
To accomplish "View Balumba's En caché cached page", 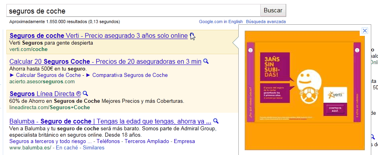I will [67, 147].
